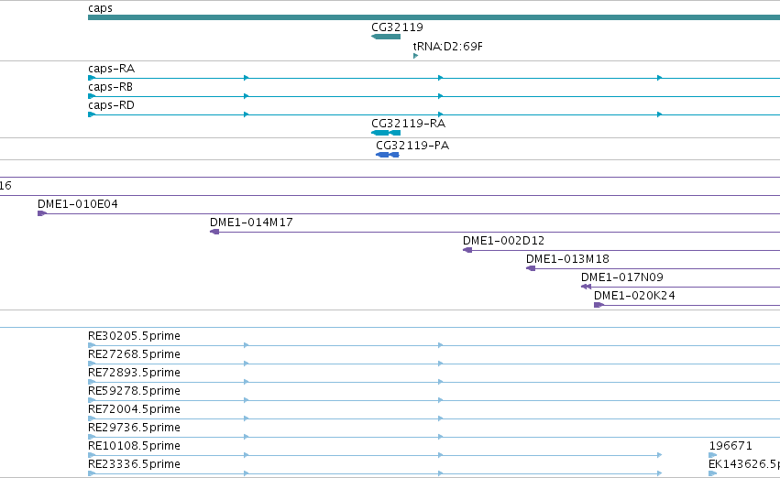Screen dimensions: 780x478
Task: Click the CG32119-PA blue protein glyph
Action: pyautogui.click(x=388, y=155)
